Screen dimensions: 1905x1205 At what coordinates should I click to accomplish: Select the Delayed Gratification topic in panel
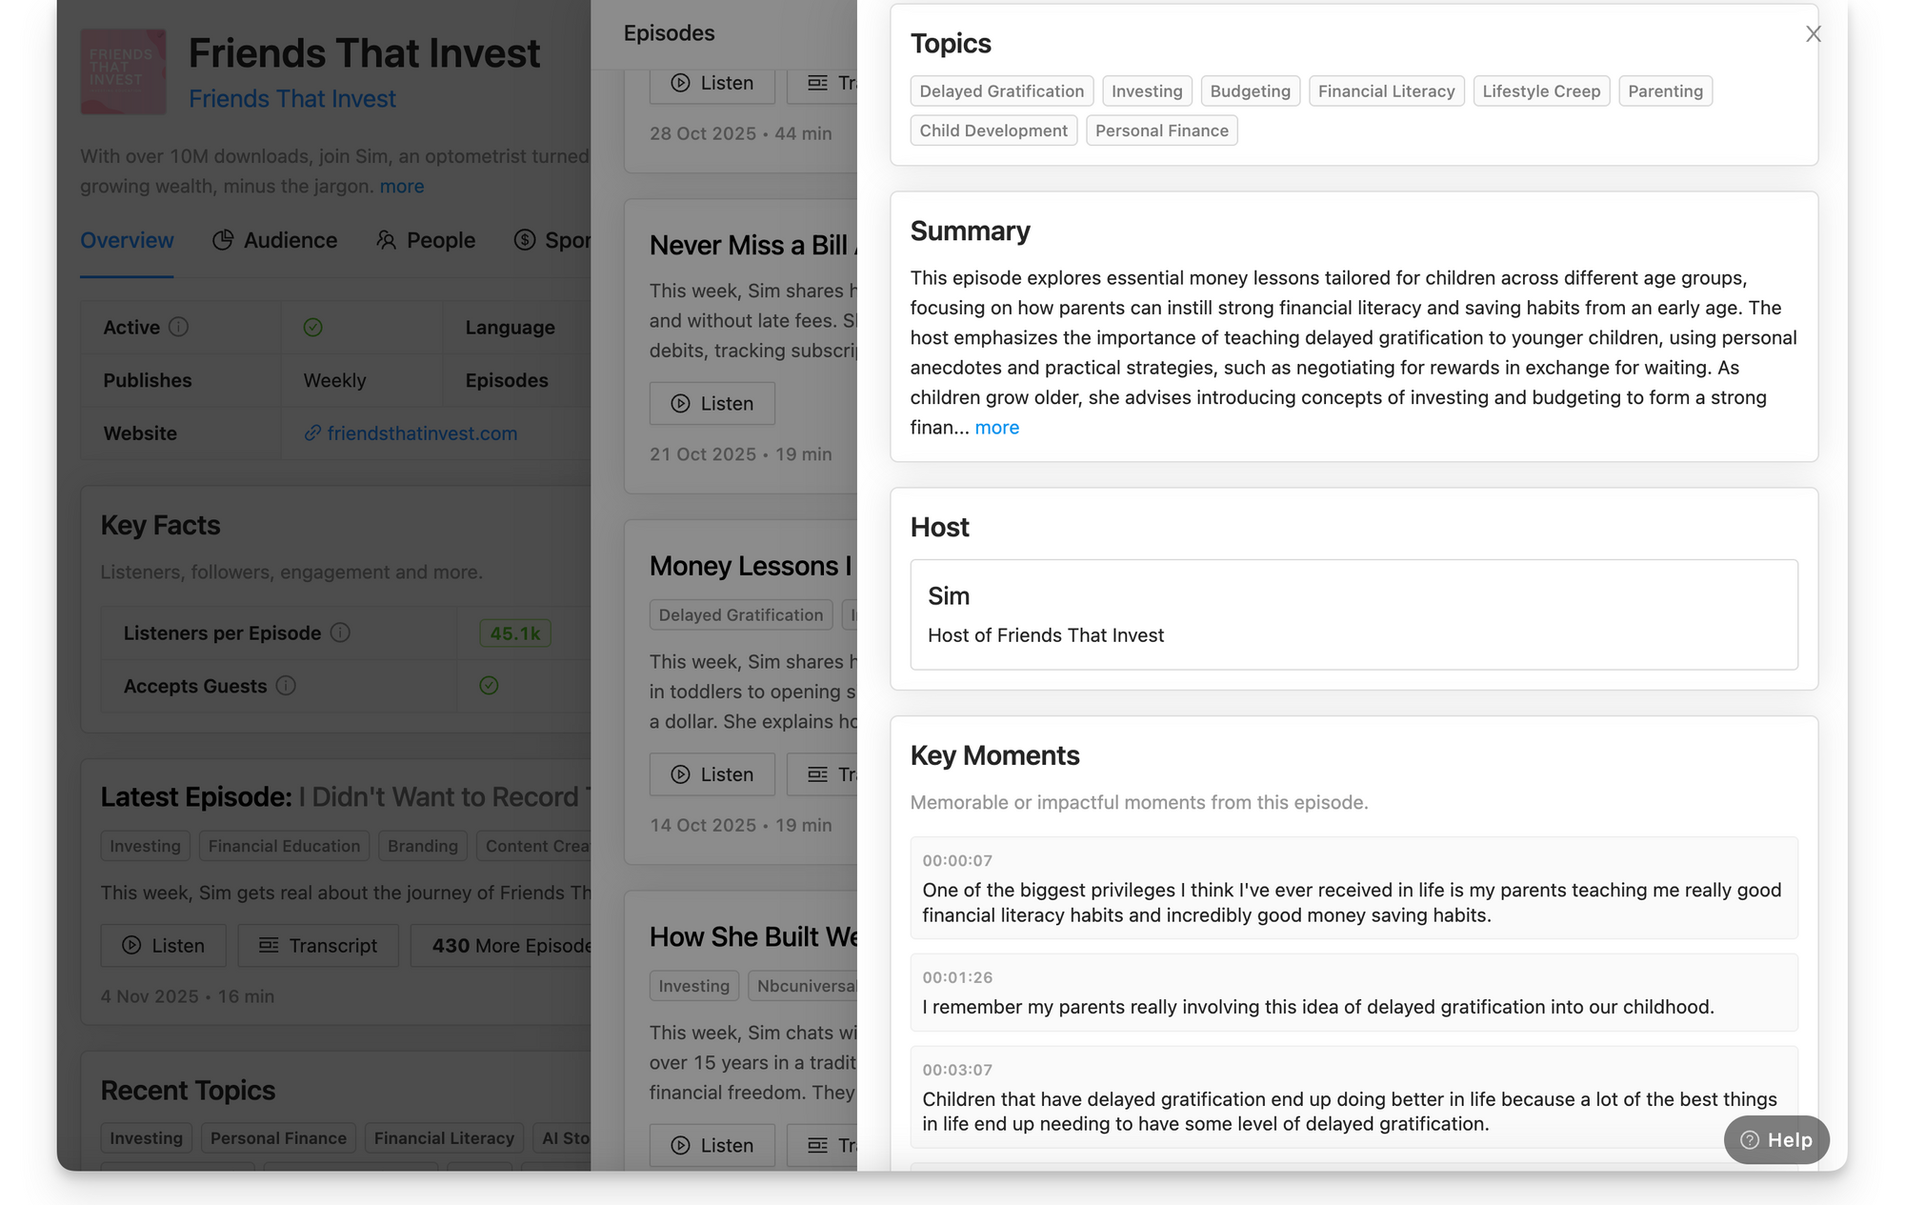point(1001,91)
